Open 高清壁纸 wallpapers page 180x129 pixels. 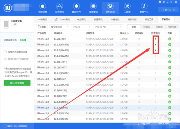pos(93,8)
